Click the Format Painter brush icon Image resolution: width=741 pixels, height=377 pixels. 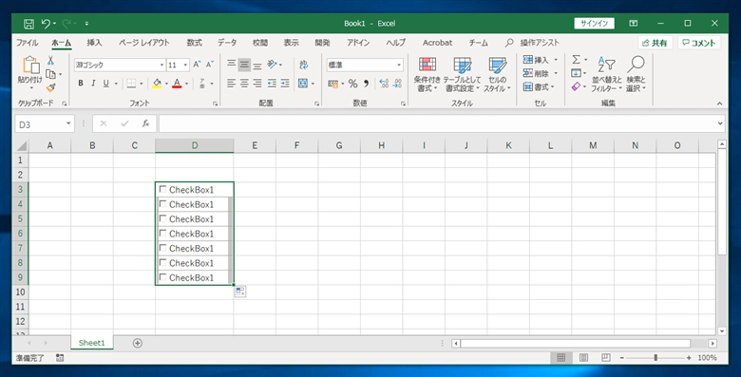(x=51, y=87)
